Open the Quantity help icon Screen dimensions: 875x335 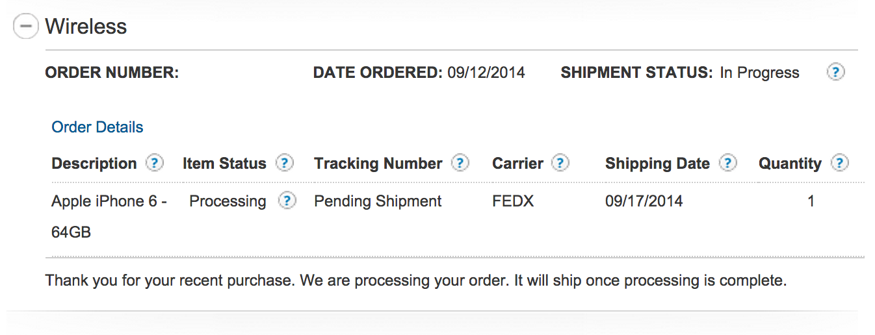click(x=840, y=162)
